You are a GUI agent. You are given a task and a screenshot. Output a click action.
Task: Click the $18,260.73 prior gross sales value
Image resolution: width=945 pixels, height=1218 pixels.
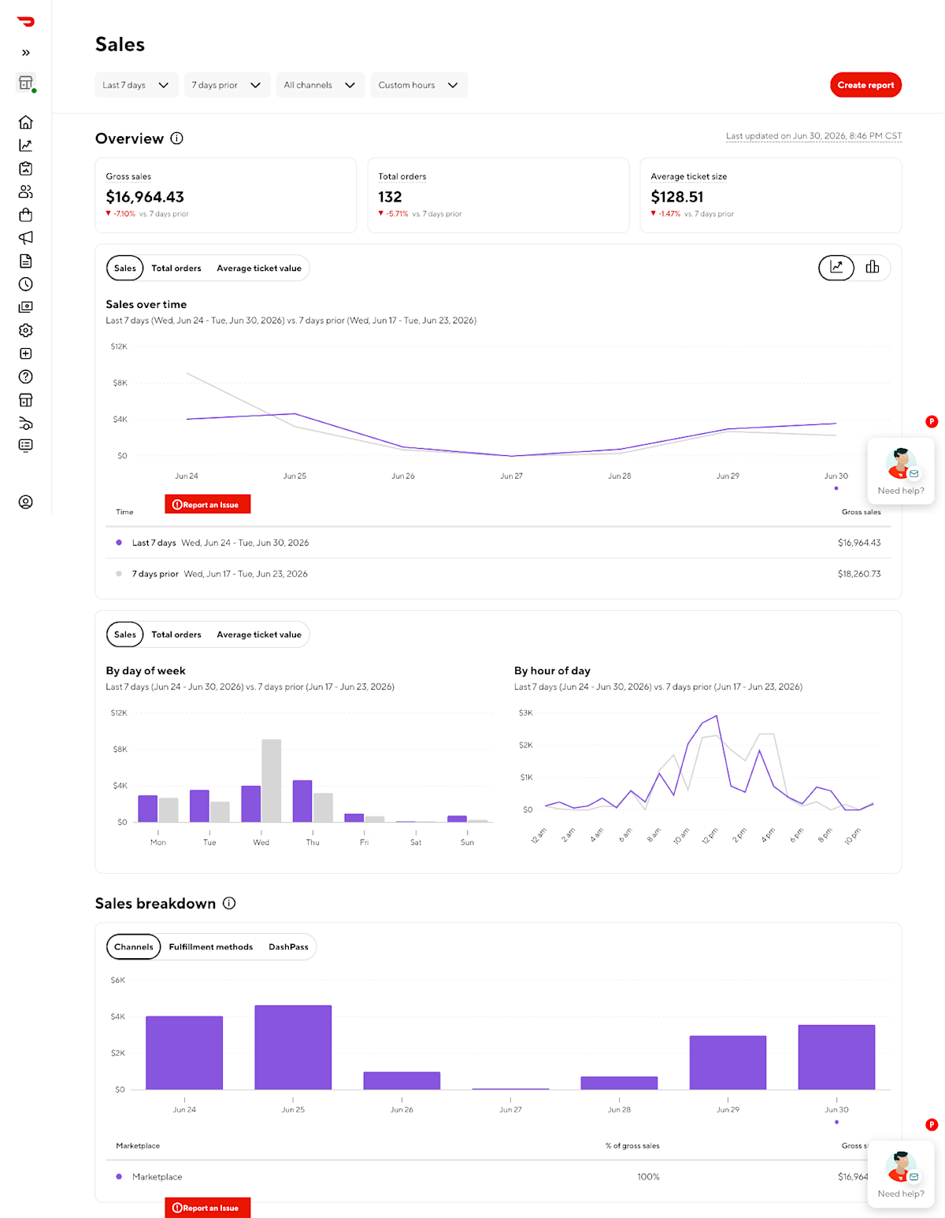point(859,574)
